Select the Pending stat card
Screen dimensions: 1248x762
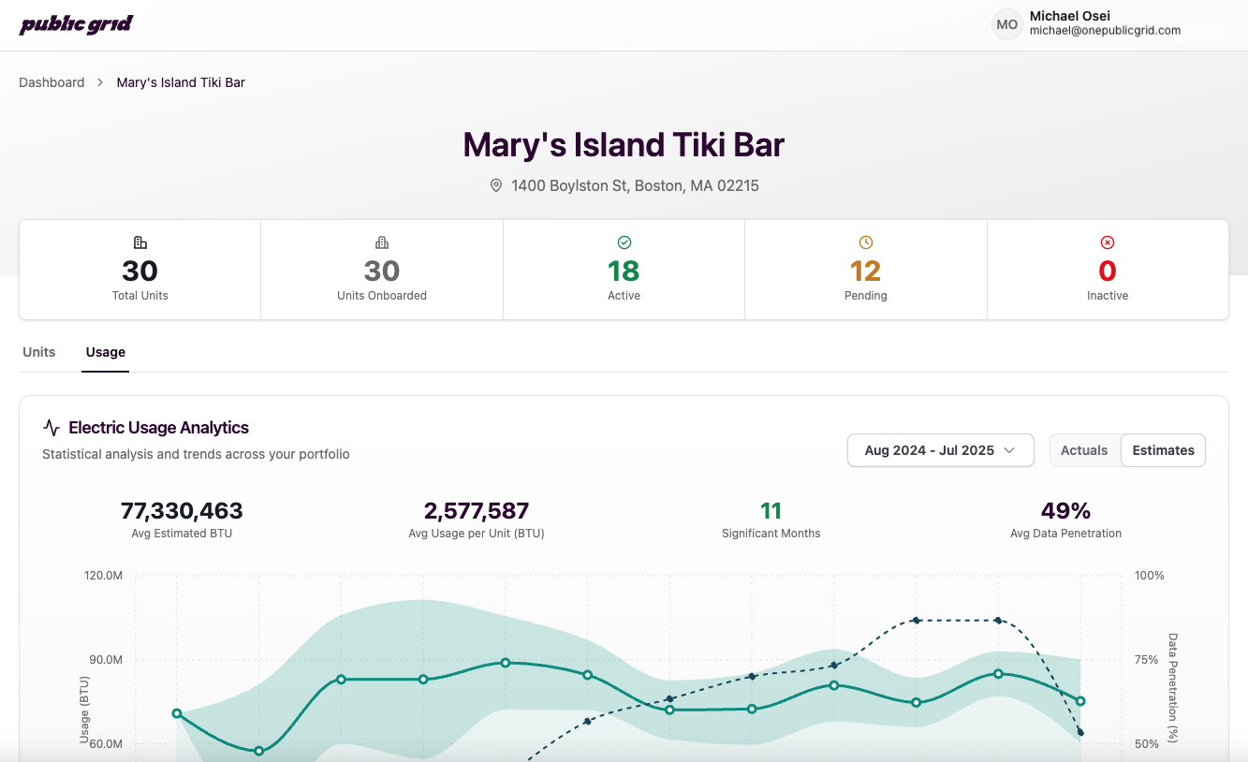(x=866, y=270)
